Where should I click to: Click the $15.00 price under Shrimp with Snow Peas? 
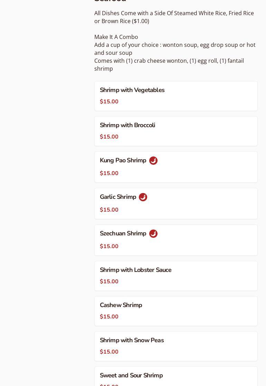click(109, 352)
